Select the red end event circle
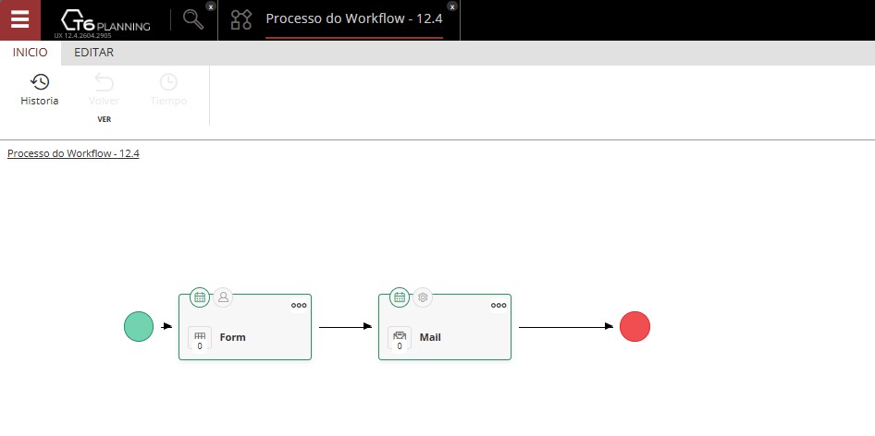This screenshot has width=875, height=436. point(635,327)
